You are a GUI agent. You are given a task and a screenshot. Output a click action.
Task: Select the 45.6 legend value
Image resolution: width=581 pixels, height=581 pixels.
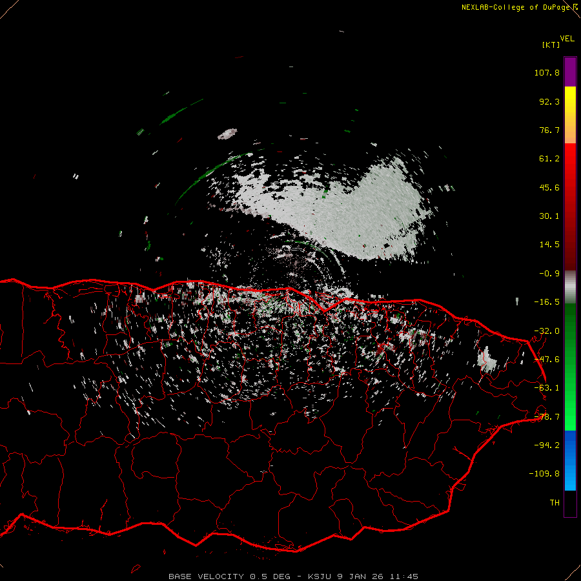tap(549, 187)
